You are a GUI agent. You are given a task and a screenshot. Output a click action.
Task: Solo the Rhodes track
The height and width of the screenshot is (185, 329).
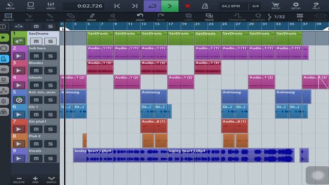tap(50, 71)
